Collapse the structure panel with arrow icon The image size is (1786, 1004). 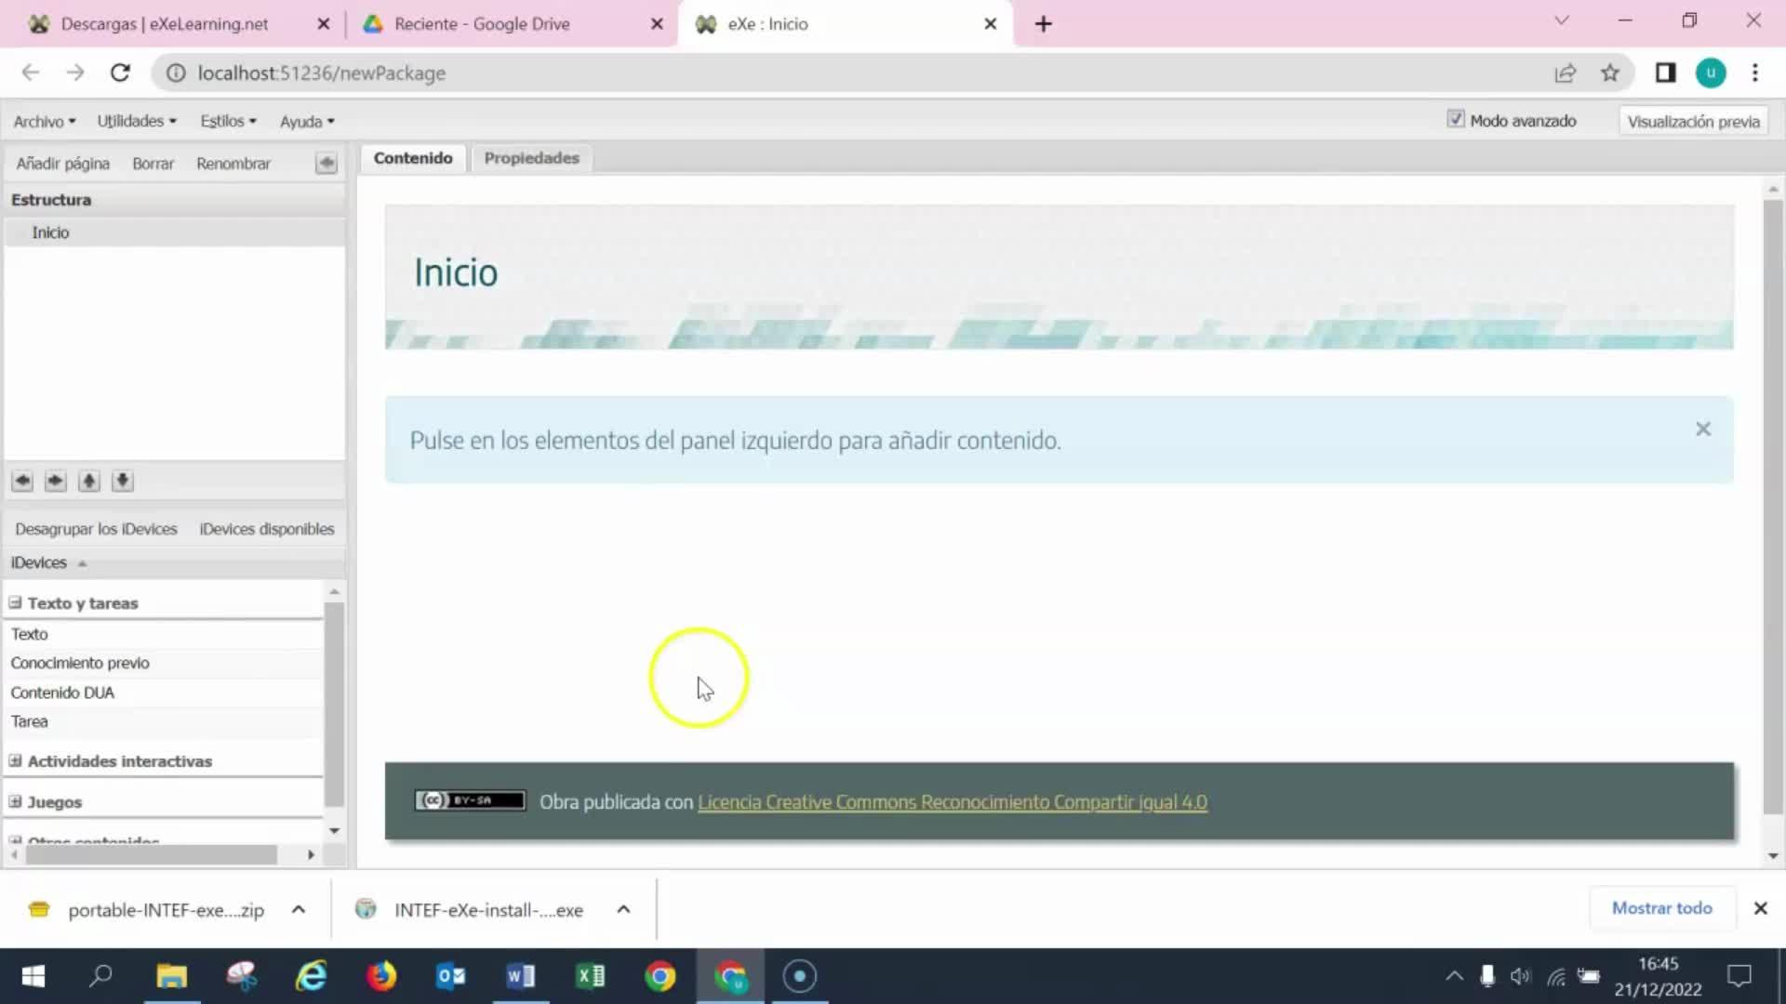(x=326, y=164)
